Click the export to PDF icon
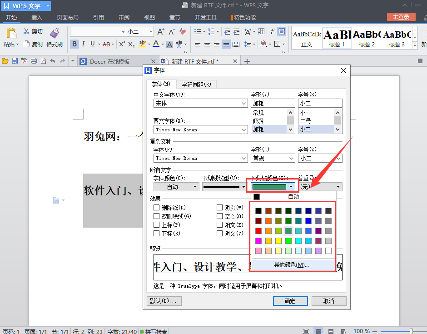This screenshot has width=427, height=334. [24, 61]
